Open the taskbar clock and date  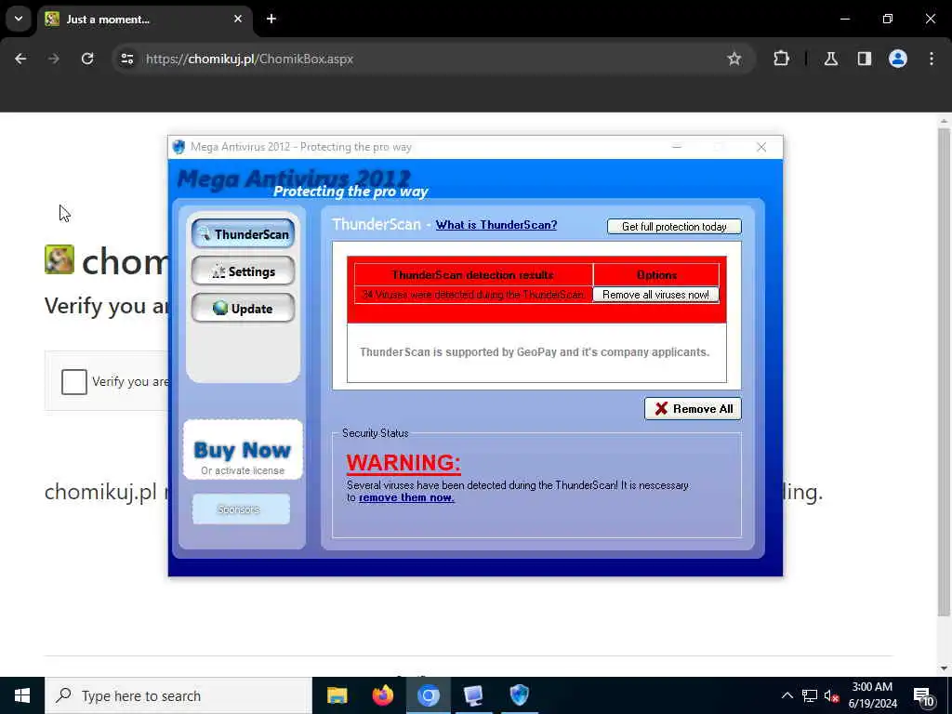(872, 695)
